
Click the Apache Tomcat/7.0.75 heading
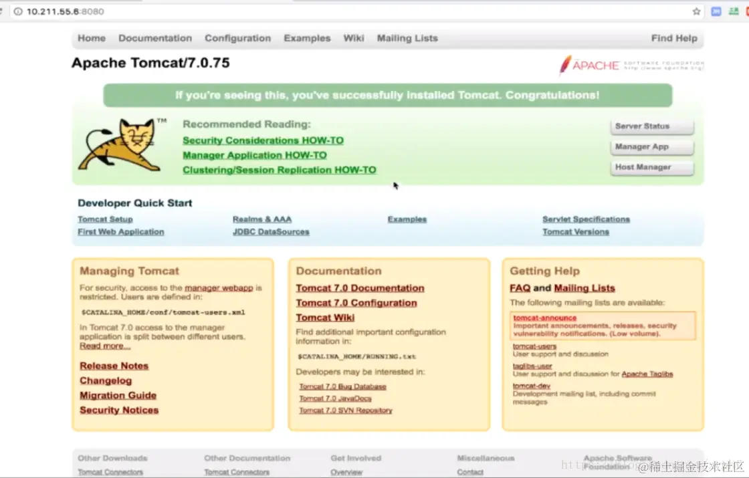[x=150, y=63]
